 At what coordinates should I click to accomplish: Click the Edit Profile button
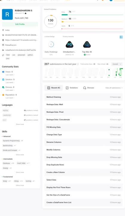20,24
